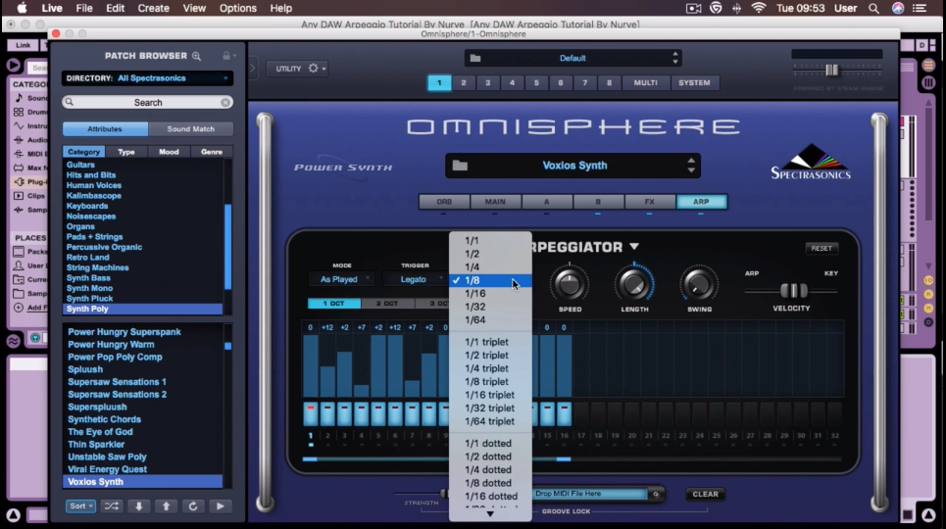The image size is (946, 529).
Task: Turn the Swing knob
Action: coord(699,285)
